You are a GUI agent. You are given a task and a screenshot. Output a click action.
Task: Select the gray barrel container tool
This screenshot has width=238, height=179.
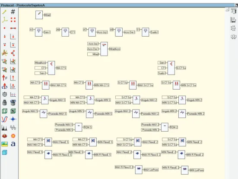coord(13,103)
